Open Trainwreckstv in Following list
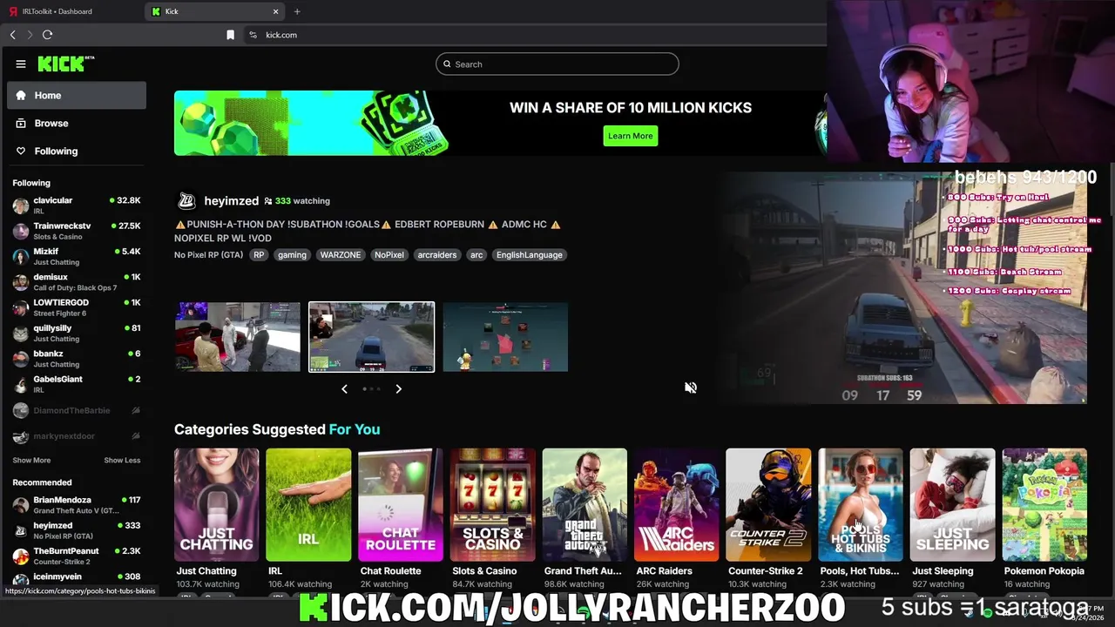The width and height of the screenshot is (1115, 627). point(77,231)
